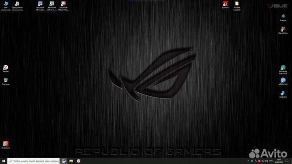Select the Wave Editor desktop shortcut
292x164 pixels.
tap(283, 30)
